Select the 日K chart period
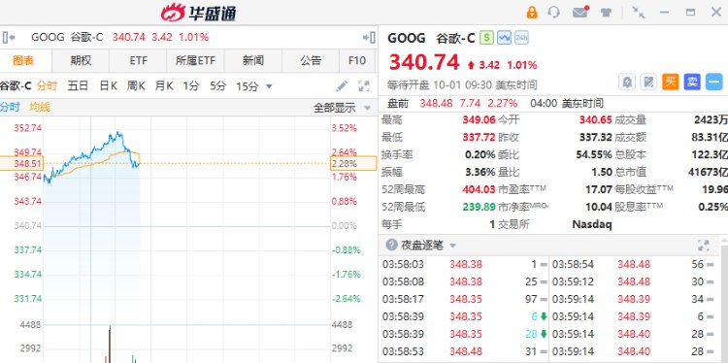Image resolution: width=728 pixels, height=363 pixels. (108, 85)
